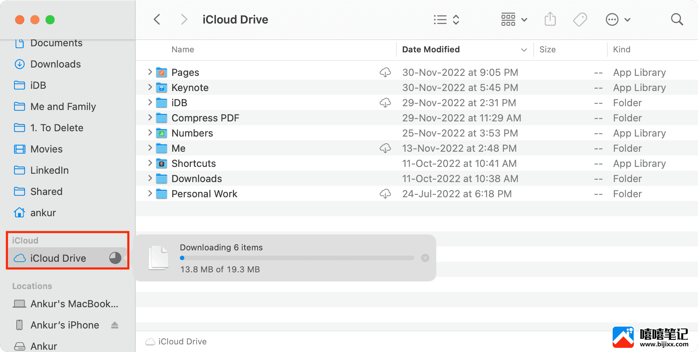Click the download progress bar
698x352 pixels.
(297, 258)
